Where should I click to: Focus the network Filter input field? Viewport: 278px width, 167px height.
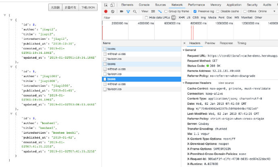[x=122, y=18]
